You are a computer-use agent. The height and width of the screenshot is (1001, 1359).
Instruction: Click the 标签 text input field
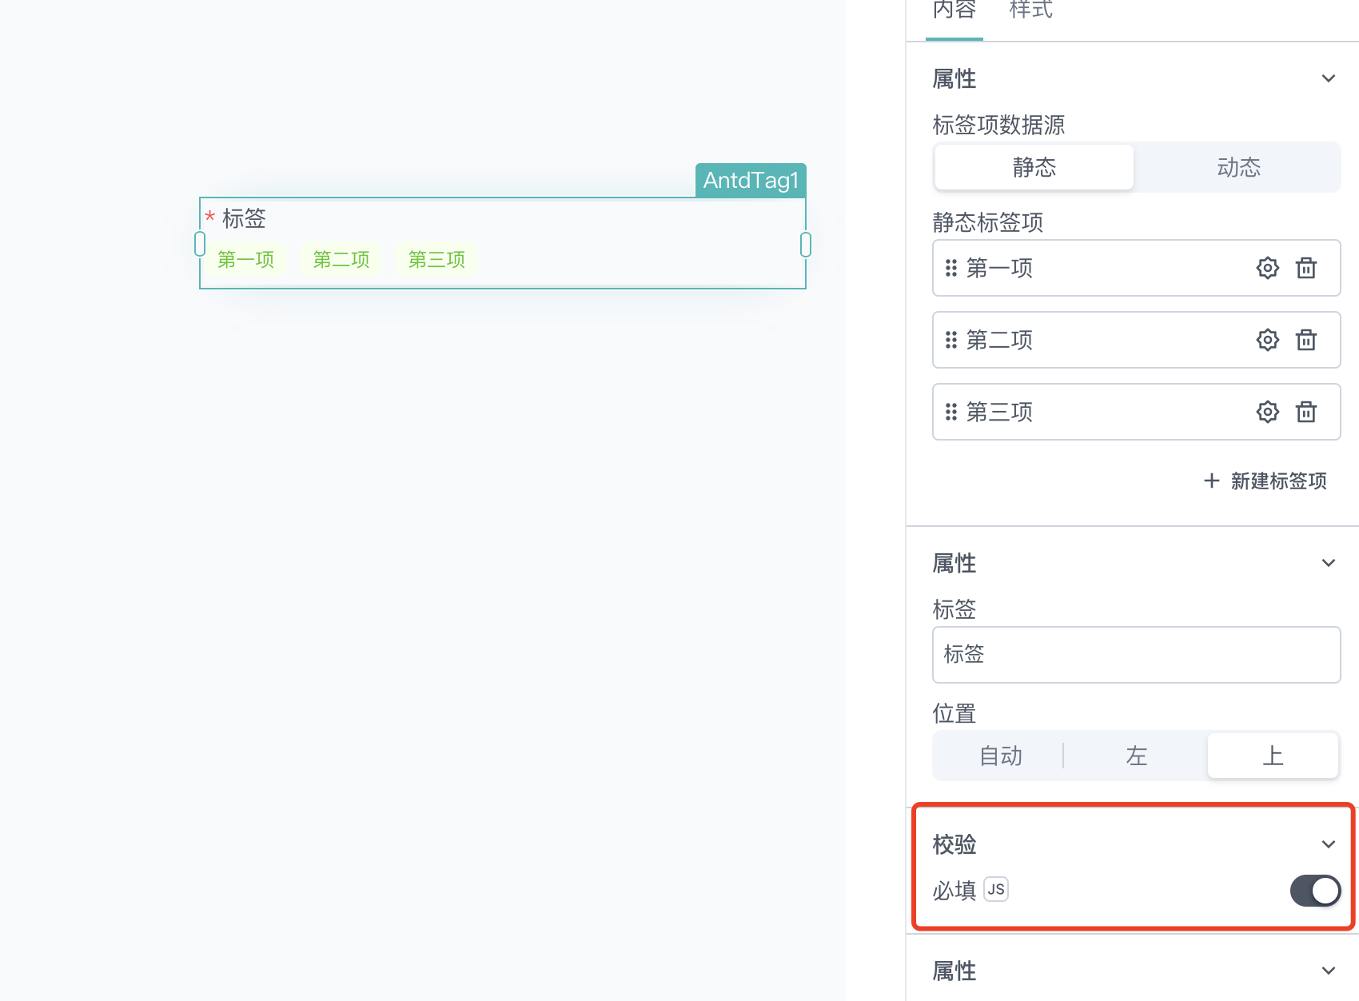[x=1136, y=655]
